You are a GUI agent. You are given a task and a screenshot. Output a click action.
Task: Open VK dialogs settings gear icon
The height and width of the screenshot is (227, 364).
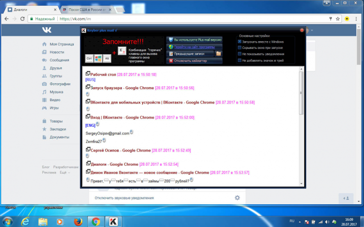click(237, 198)
